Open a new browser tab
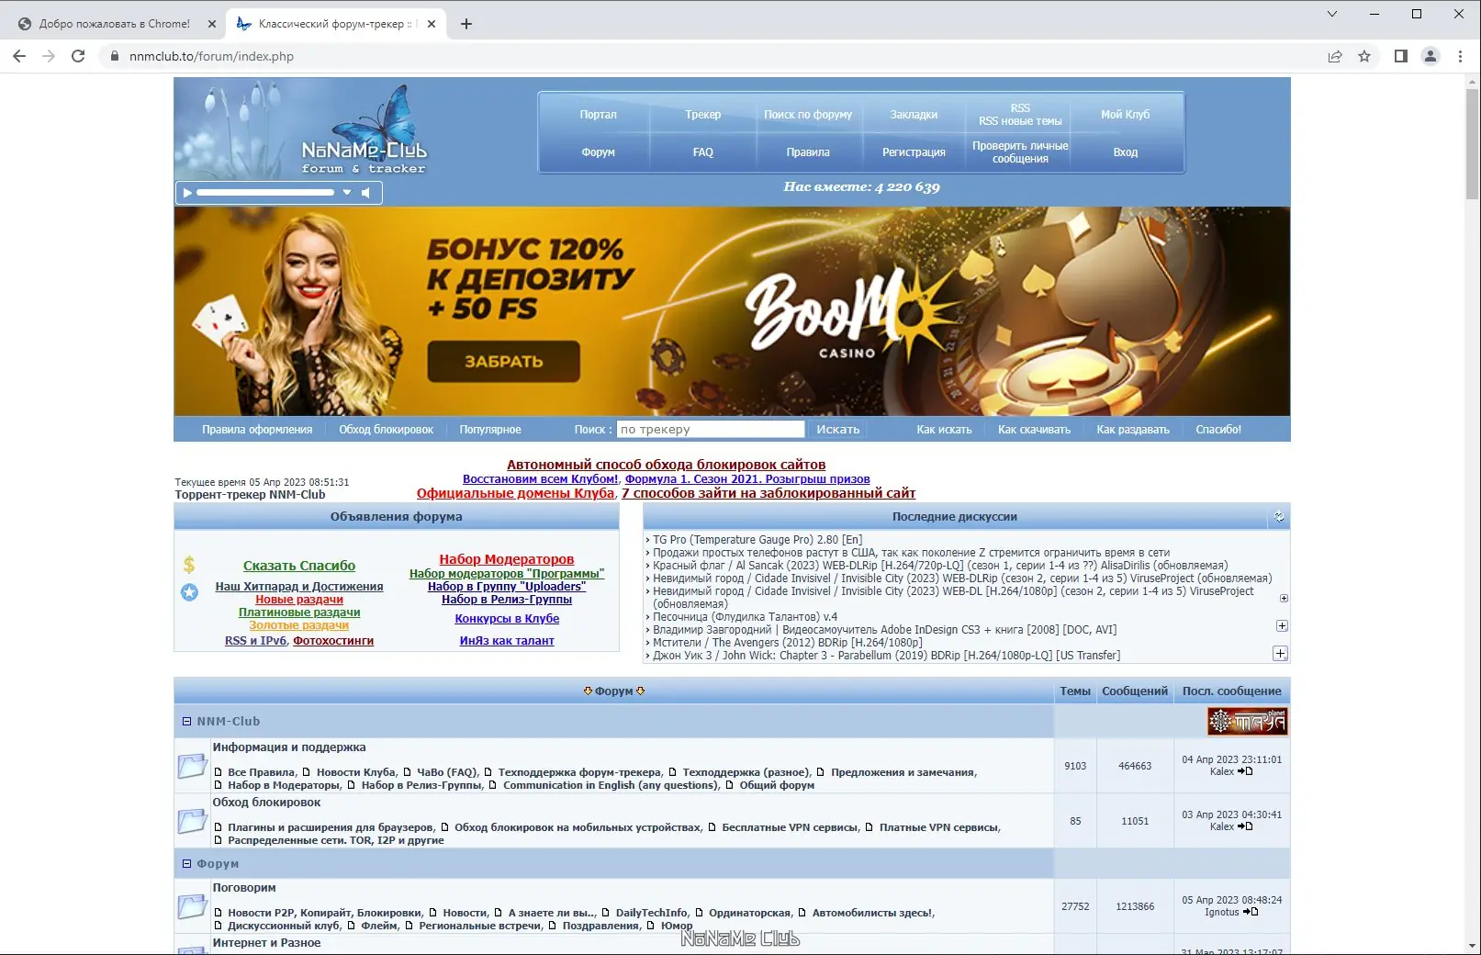The image size is (1481, 955). click(466, 24)
